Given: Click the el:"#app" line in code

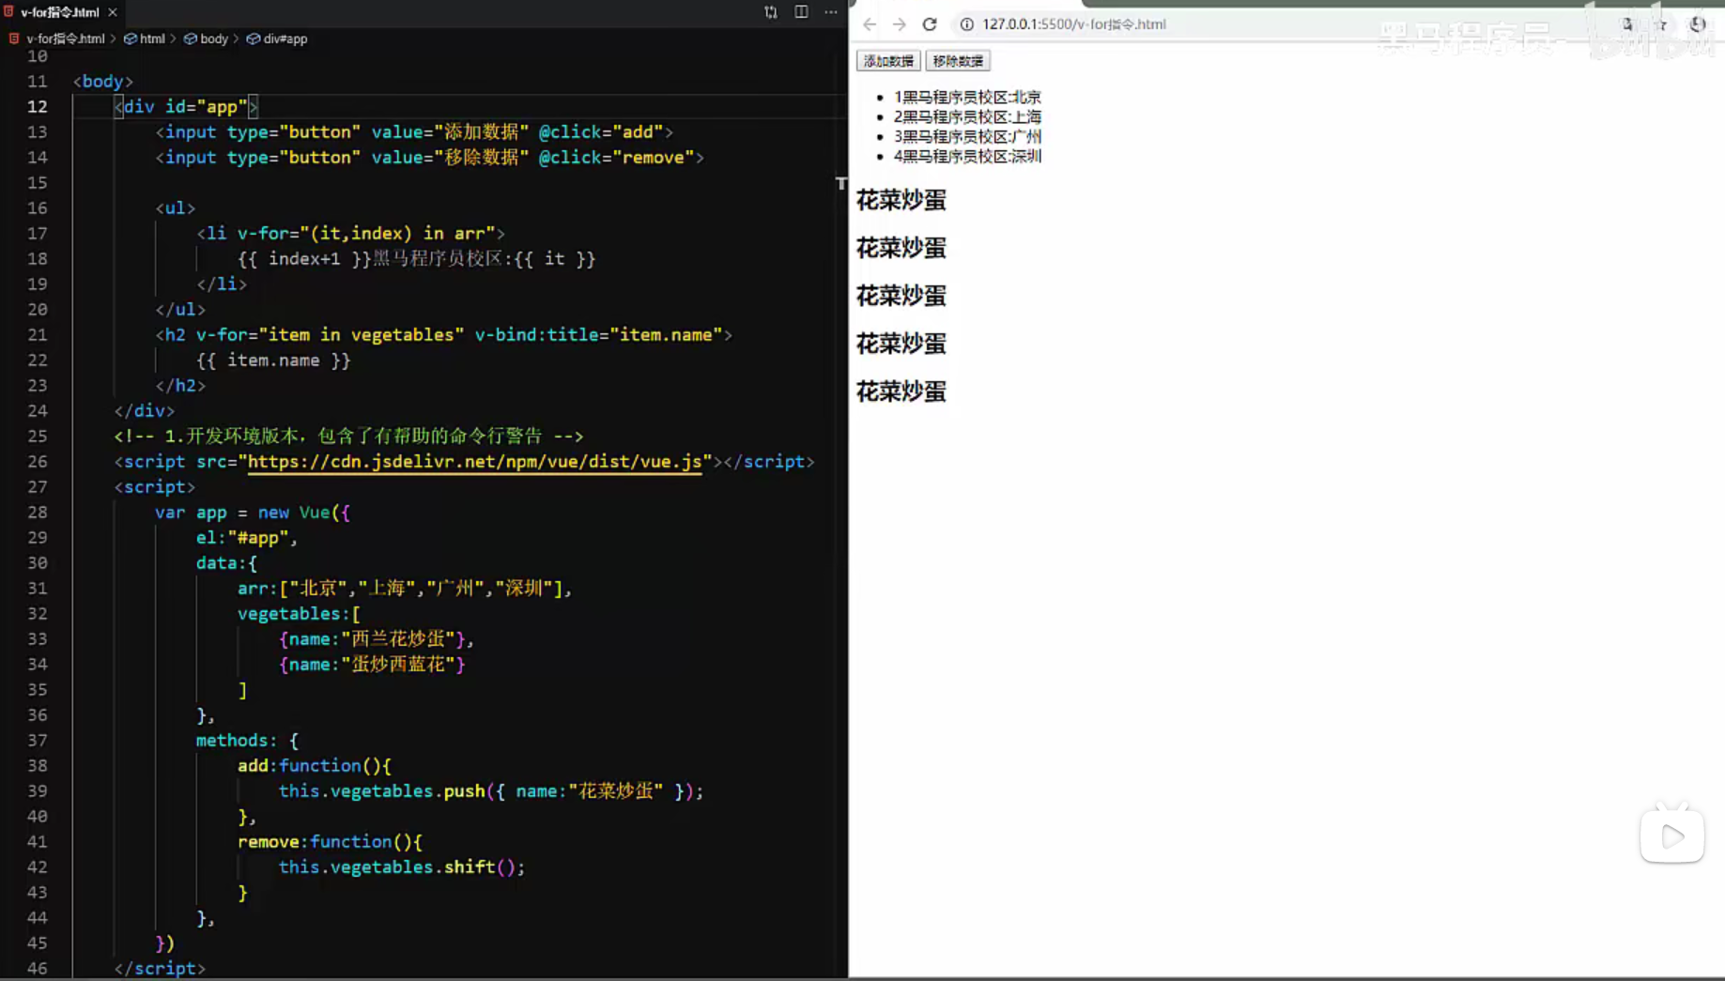Looking at the screenshot, I should pyautogui.click(x=247, y=538).
